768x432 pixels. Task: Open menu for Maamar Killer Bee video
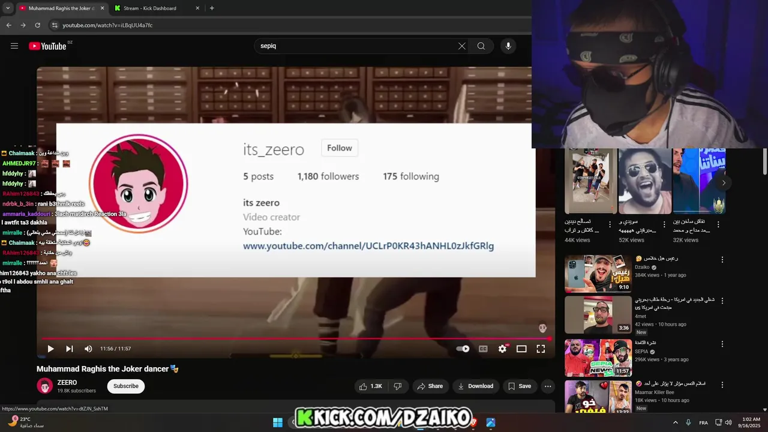pos(722,385)
